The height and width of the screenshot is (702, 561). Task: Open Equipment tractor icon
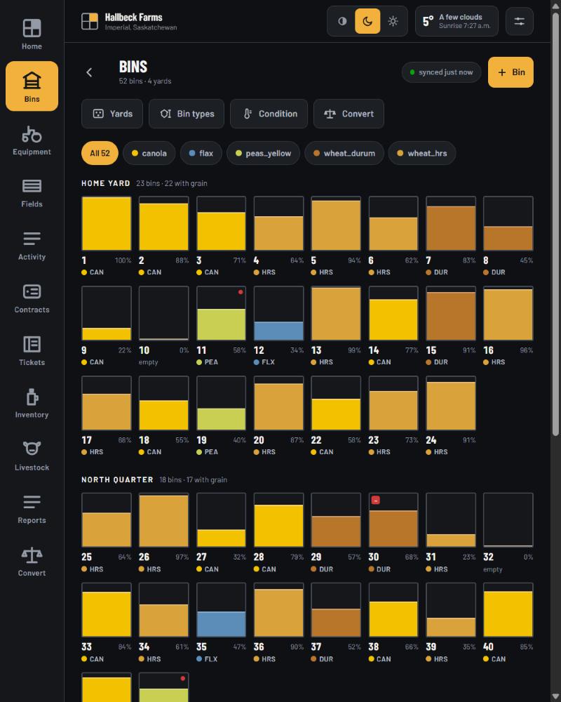coord(32,134)
